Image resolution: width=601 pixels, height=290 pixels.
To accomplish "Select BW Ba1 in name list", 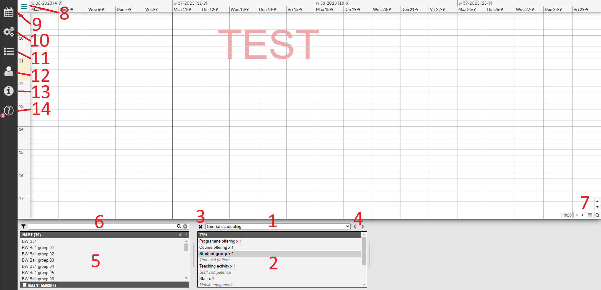I will tap(102, 242).
